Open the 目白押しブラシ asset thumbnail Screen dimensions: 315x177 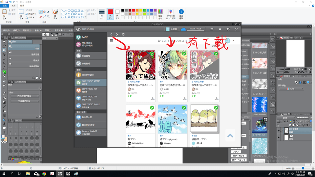click(204, 118)
